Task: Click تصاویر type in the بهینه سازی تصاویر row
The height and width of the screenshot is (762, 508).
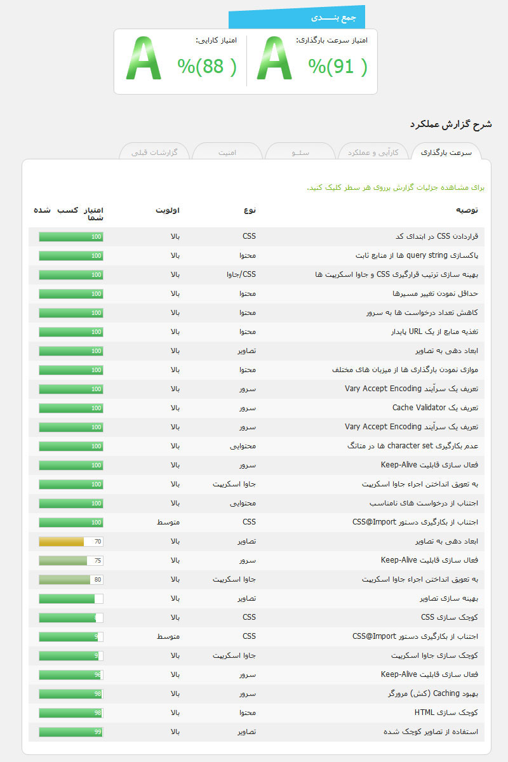Action: (x=246, y=599)
